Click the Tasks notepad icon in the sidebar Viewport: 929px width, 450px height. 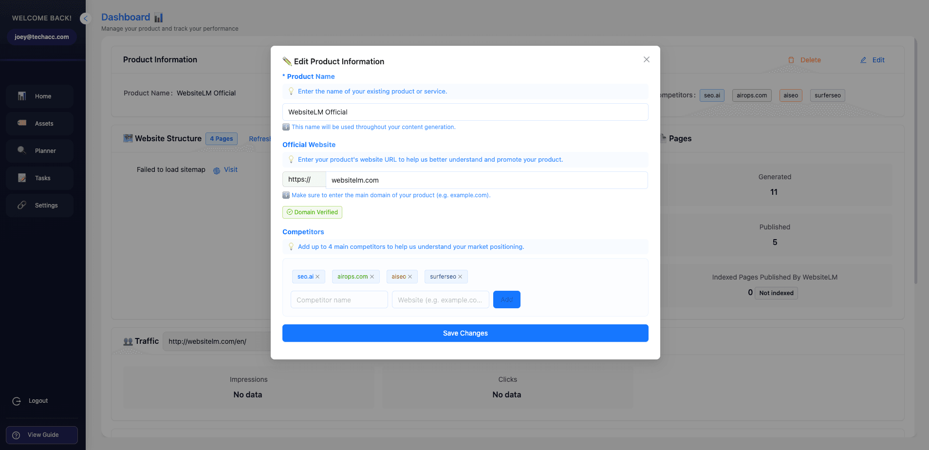[22, 178]
